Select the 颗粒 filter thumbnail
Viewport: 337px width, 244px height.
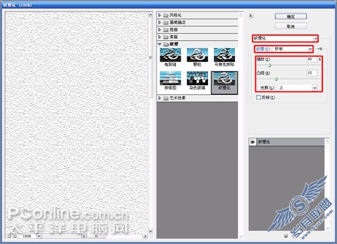click(x=197, y=57)
